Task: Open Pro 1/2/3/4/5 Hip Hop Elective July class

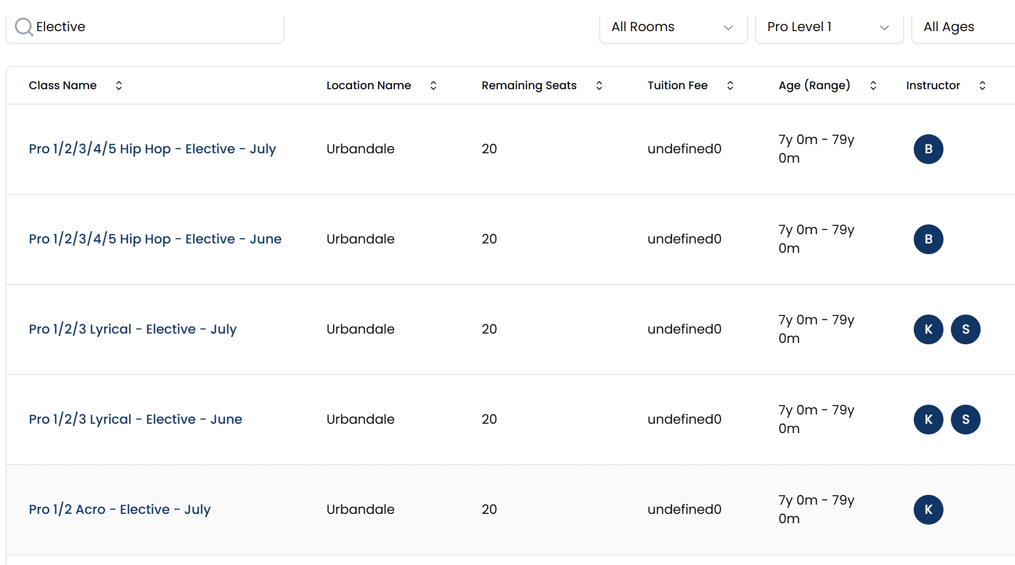Action: click(152, 149)
